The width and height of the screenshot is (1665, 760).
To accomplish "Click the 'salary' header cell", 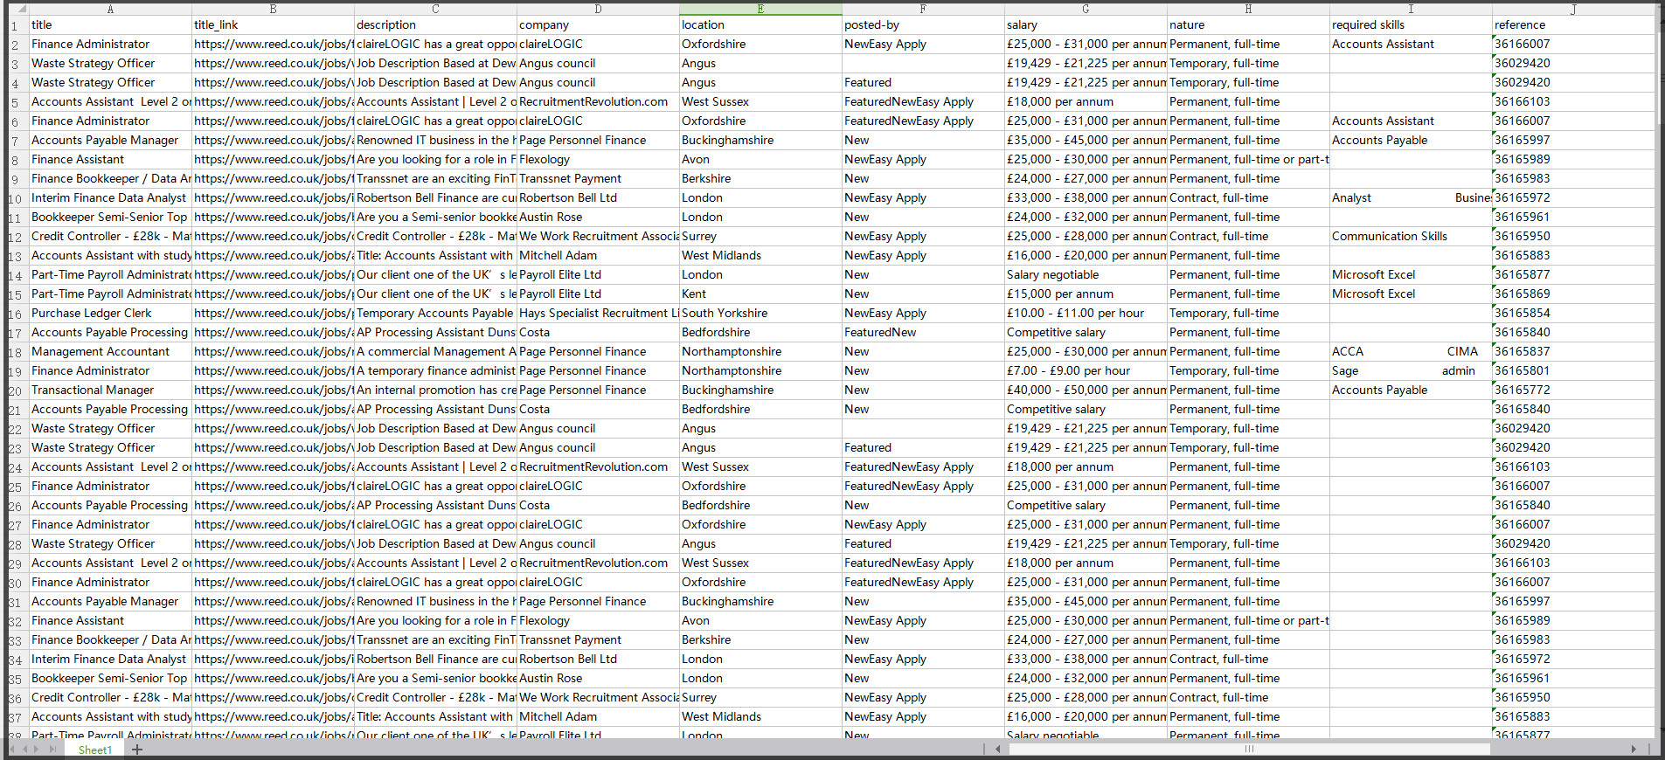I will tap(1086, 25).
